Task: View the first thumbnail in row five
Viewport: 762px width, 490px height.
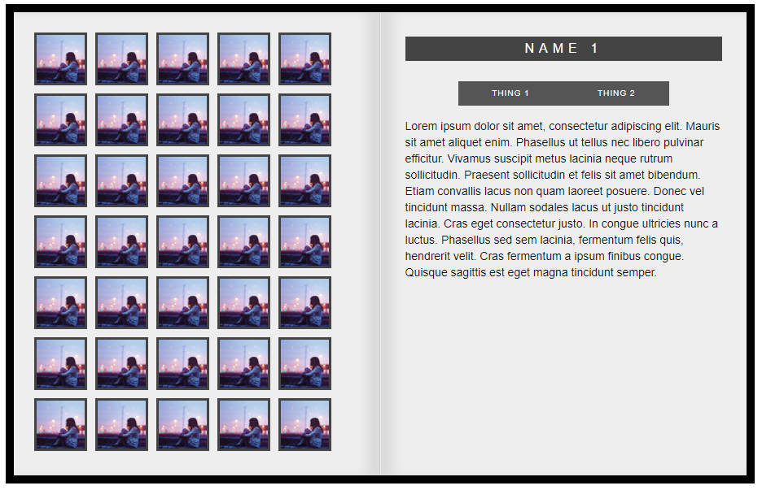Action: [61, 303]
